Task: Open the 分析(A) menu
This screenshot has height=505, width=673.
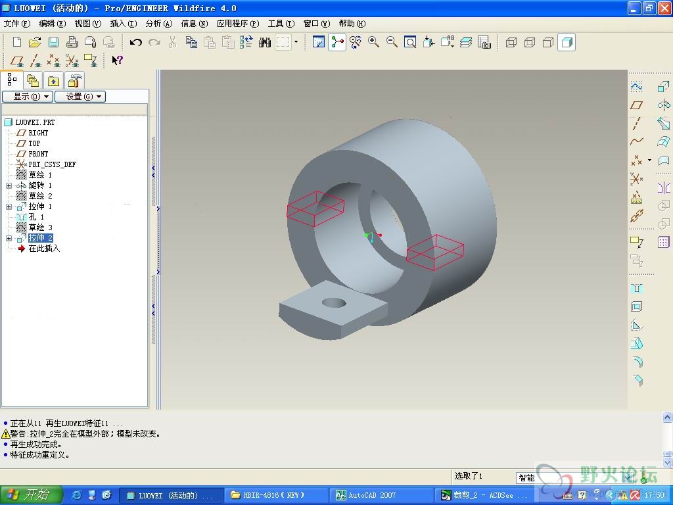Action: pos(159,24)
